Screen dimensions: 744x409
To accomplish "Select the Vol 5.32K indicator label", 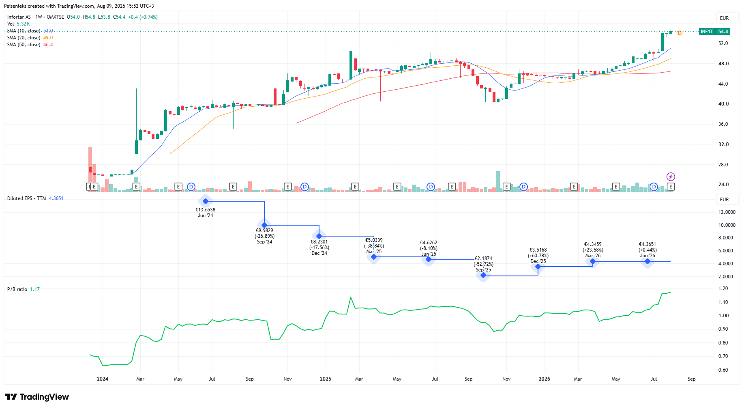I will pos(19,24).
